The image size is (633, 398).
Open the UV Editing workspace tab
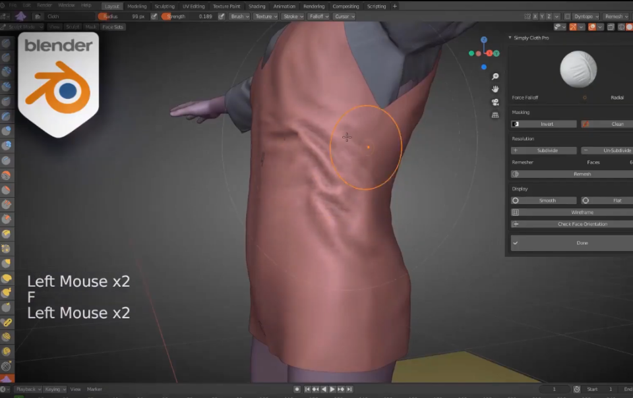point(193,7)
